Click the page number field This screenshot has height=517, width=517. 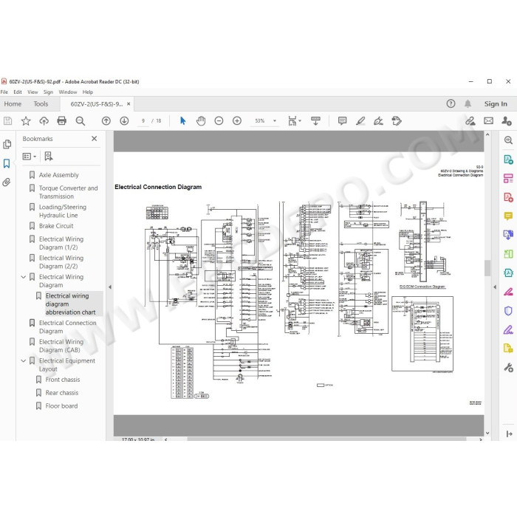pyautogui.click(x=143, y=121)
